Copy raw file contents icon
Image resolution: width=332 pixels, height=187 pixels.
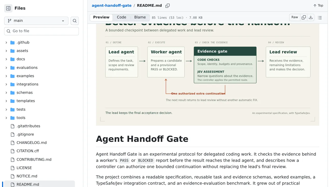(304, 17)
